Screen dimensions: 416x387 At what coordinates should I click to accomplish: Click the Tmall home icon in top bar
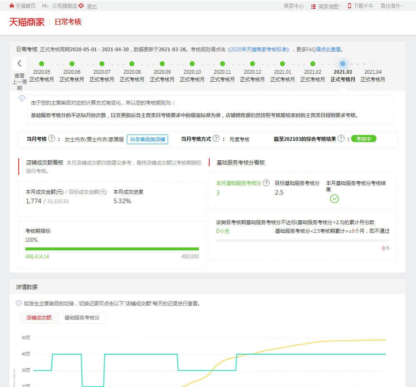(x=12, y=6)
